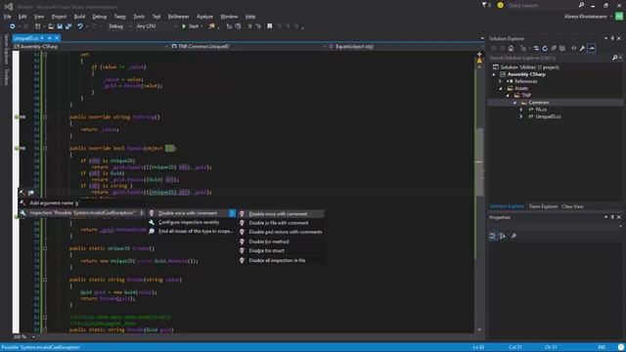Open the Build menu

click(x=79, y=17)
